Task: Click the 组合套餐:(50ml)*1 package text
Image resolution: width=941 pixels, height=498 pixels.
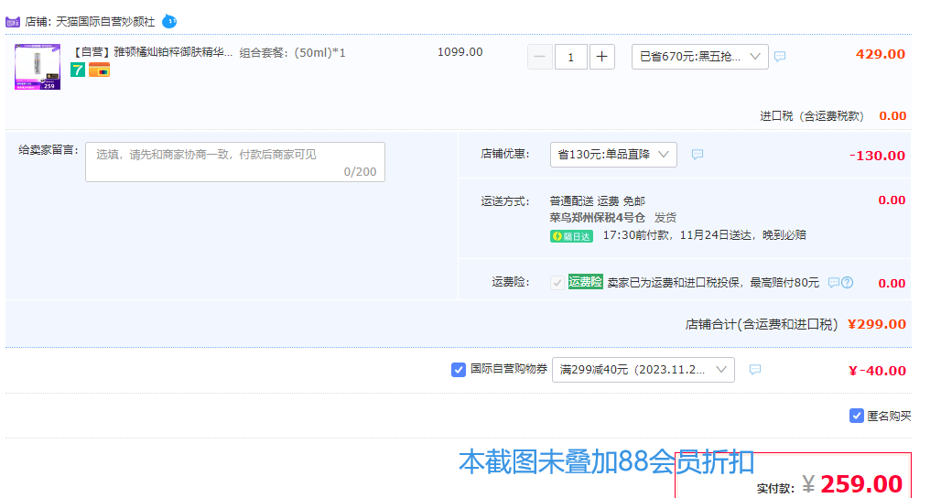Action: (x=292, y=53)
